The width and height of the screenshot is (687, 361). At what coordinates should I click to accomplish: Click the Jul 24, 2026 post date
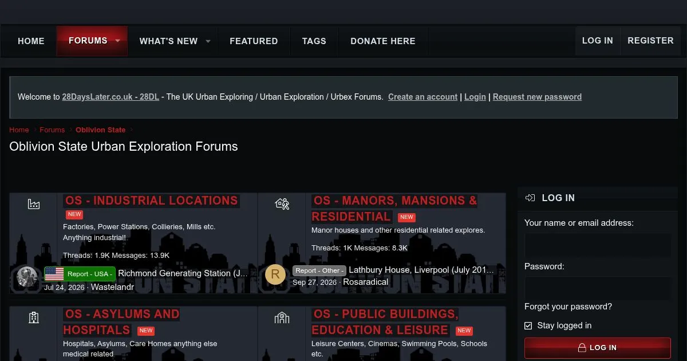(64, 288)
